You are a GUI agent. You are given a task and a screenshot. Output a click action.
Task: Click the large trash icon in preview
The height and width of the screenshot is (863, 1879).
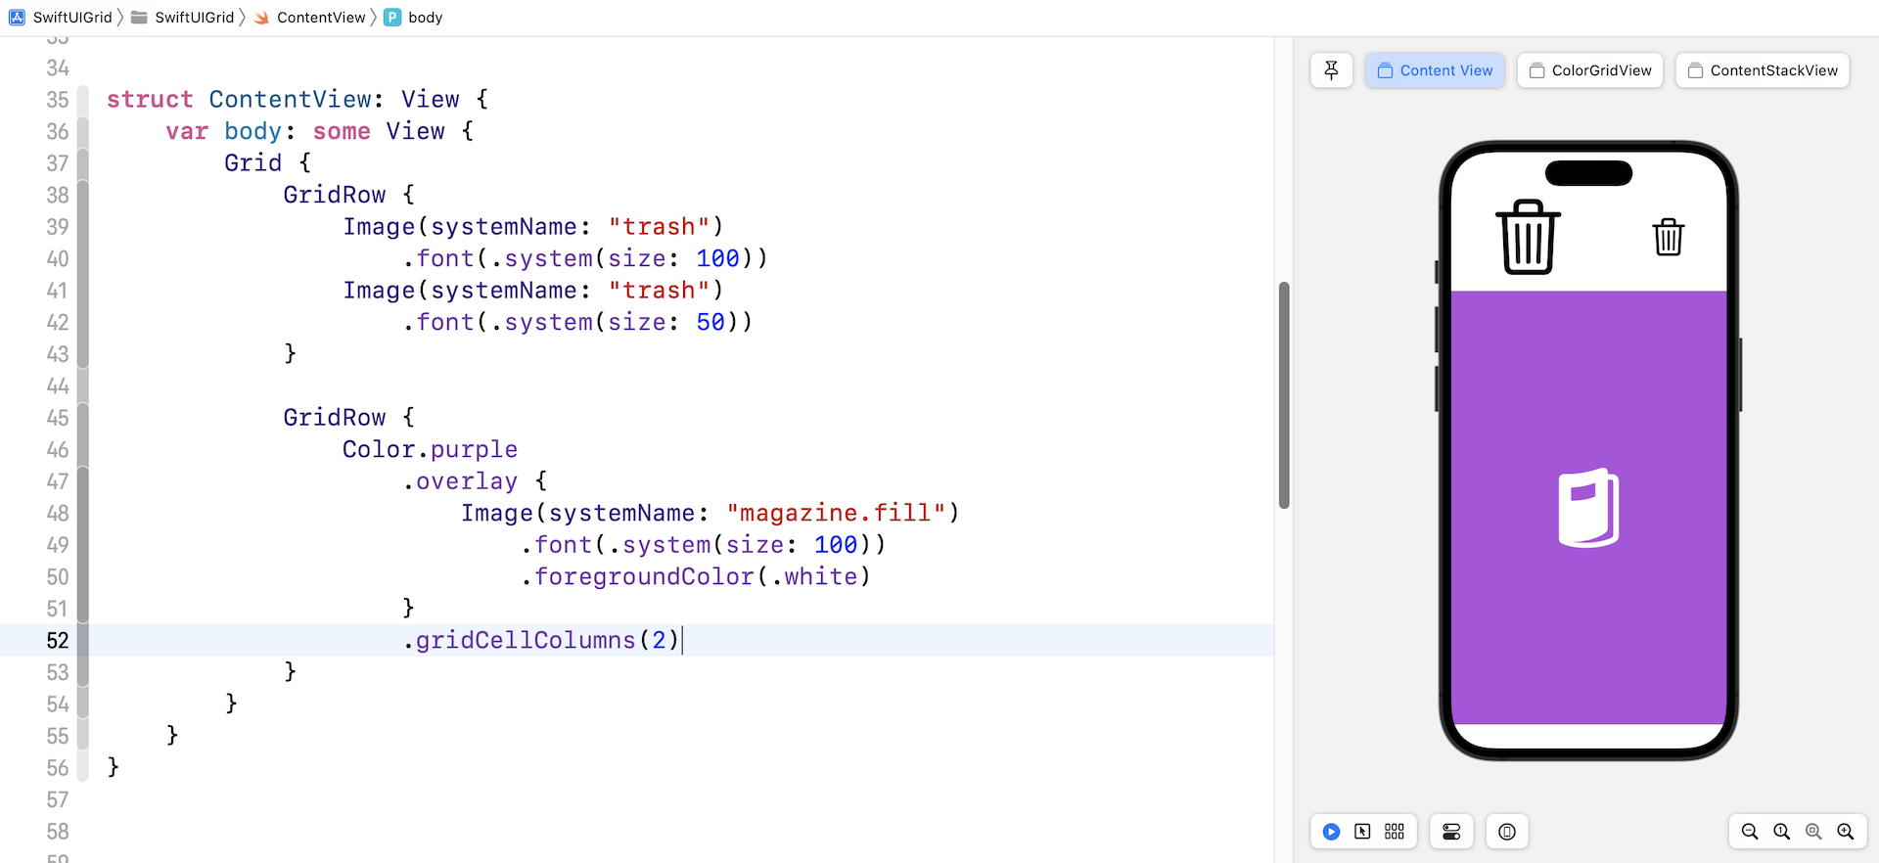click(x=1528, y=237)
